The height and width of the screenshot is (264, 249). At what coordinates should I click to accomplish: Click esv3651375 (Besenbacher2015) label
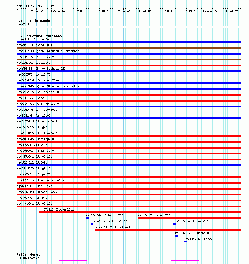point(40,180)
